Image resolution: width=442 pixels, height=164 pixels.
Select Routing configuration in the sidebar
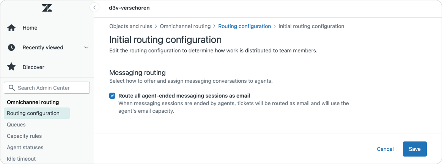(x=33, y=113)
